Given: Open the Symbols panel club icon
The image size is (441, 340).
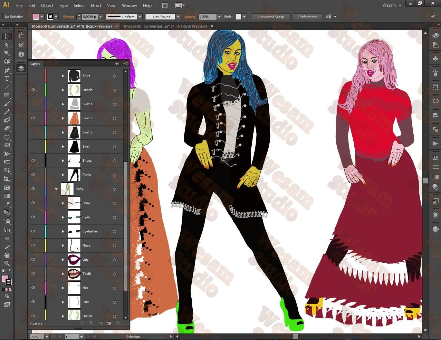Looking at the screenshot, I should pyautogui.click(x=435, y=59).
